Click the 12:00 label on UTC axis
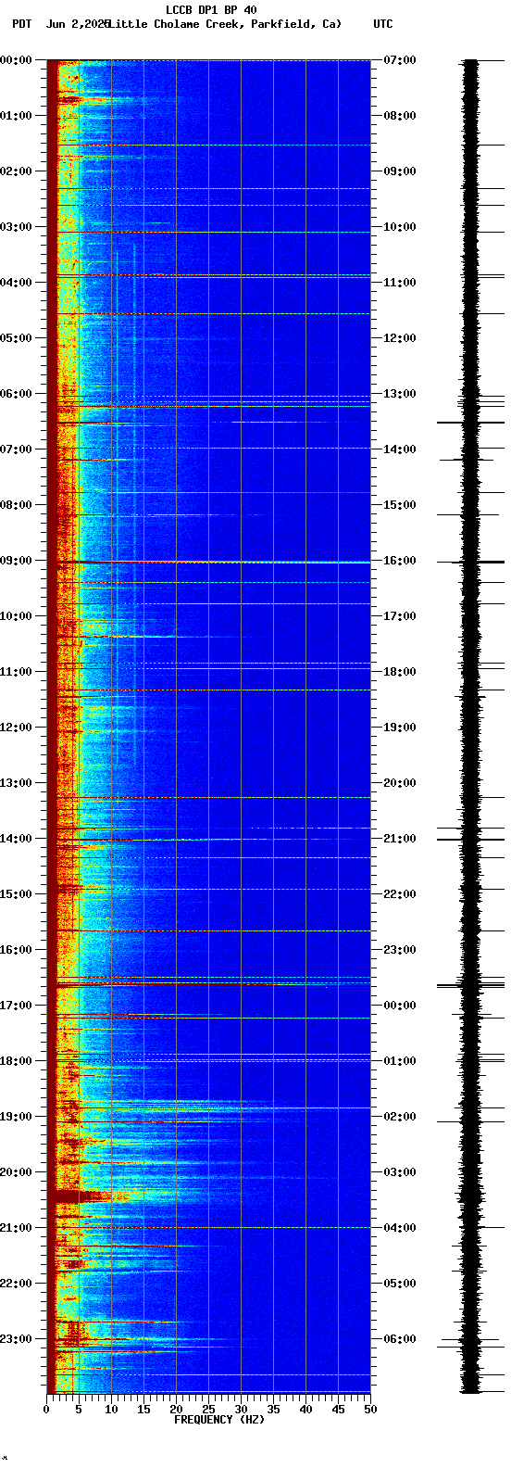Image resolution: width=511 pixels, height=1468 pixels. (400, 338)
